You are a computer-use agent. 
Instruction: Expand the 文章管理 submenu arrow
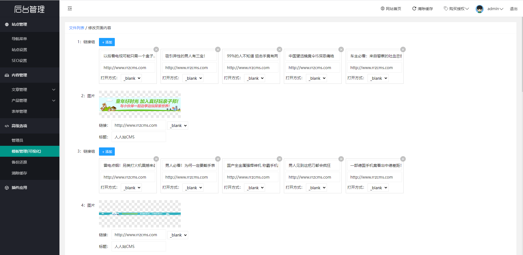54,90
